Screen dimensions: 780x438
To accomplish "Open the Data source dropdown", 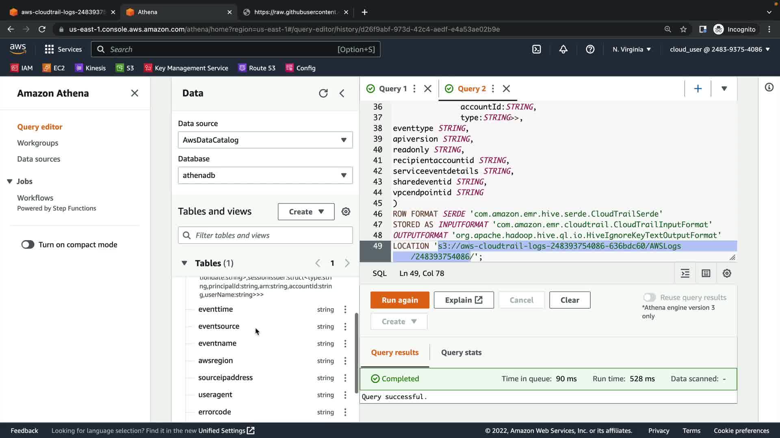I will click(x=265, y=140).
